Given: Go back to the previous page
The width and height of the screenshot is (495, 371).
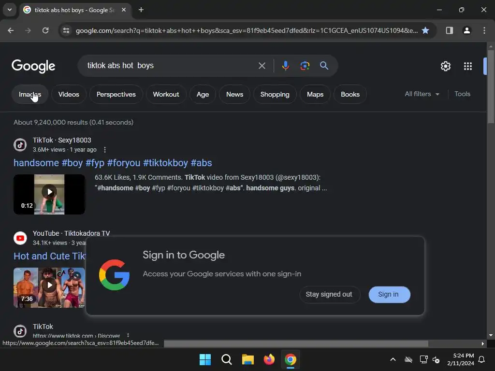Looking at the screenshot, I should 11,30.
